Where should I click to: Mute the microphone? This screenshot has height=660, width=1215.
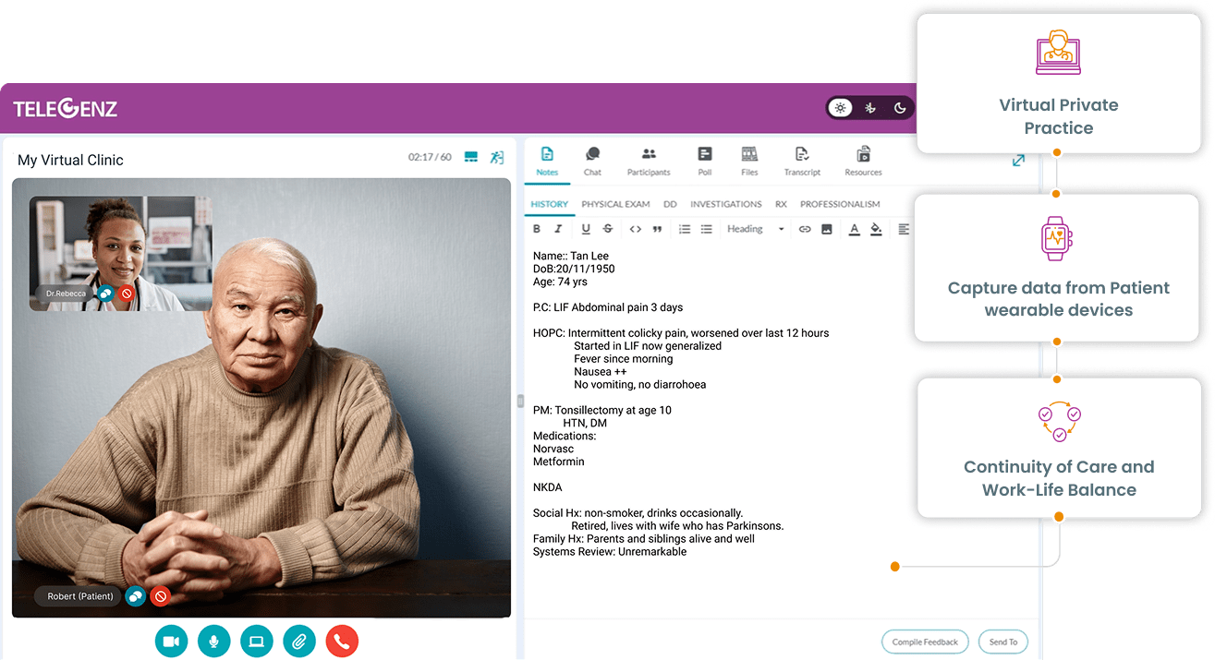pos(213,641)
